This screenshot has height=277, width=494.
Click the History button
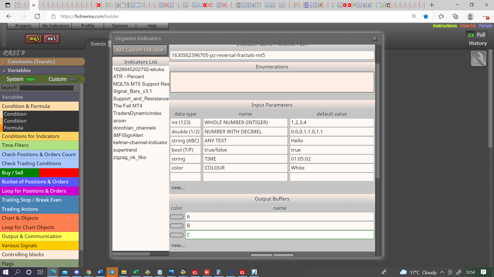478,43
